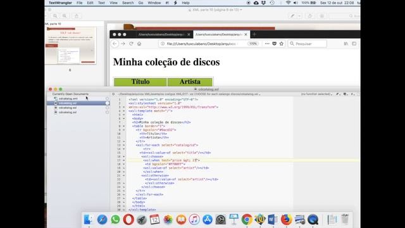This screenshot has width=405, height=228.
Task: Open a new Firefox tab with plus
Action: (x=254, y=34)
